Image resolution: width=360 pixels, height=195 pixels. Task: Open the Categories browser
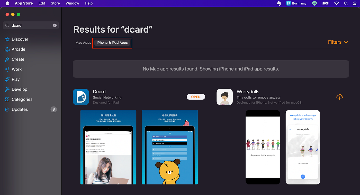tap(22, 99)
